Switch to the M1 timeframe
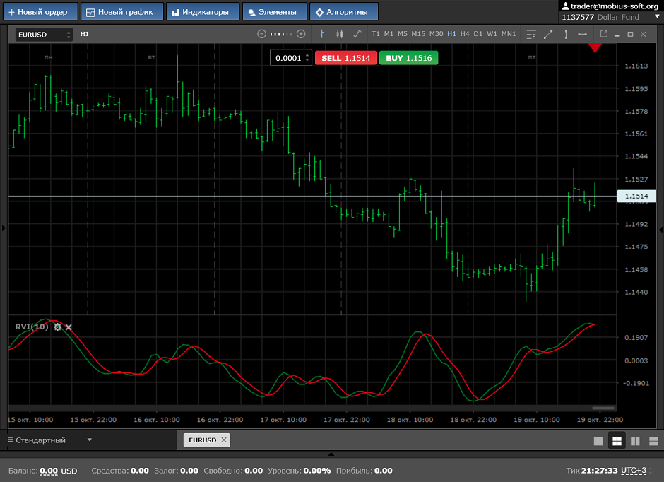Screen dimensions: 664x482 [x=389, y=34]
